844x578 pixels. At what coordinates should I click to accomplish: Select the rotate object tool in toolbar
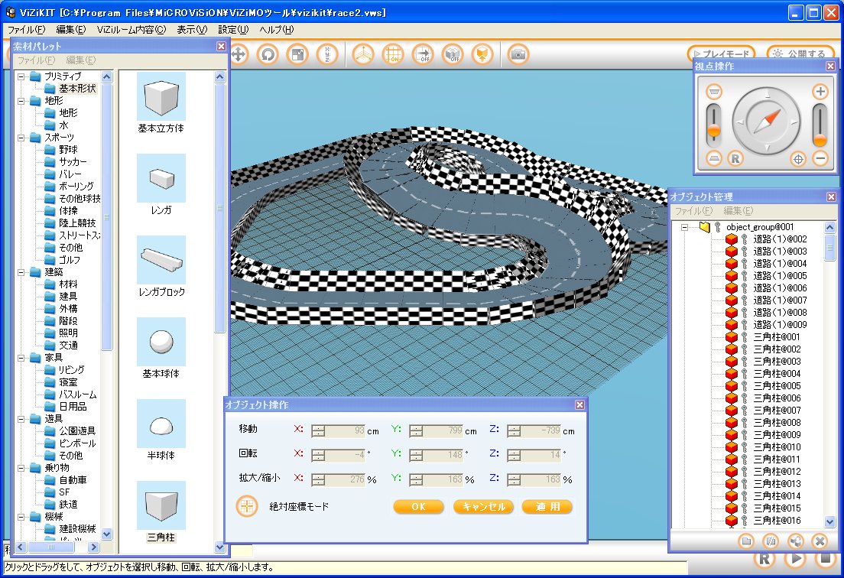tap(268, 54)
